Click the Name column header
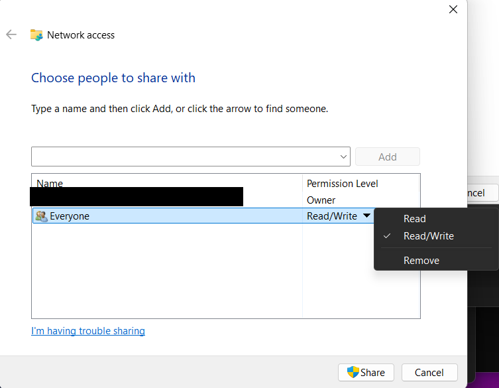 pos(50,183)
